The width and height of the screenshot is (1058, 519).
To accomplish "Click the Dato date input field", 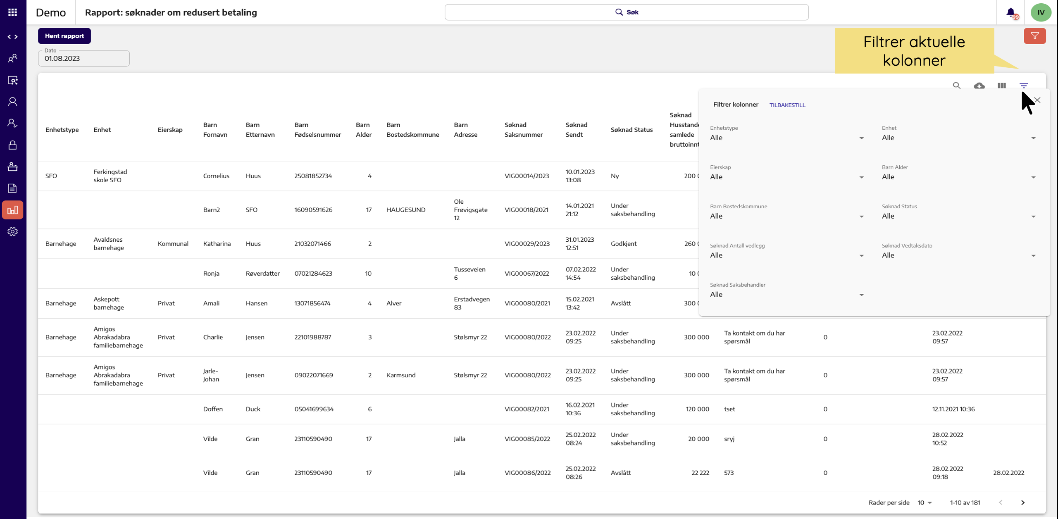I will (84, 58).
